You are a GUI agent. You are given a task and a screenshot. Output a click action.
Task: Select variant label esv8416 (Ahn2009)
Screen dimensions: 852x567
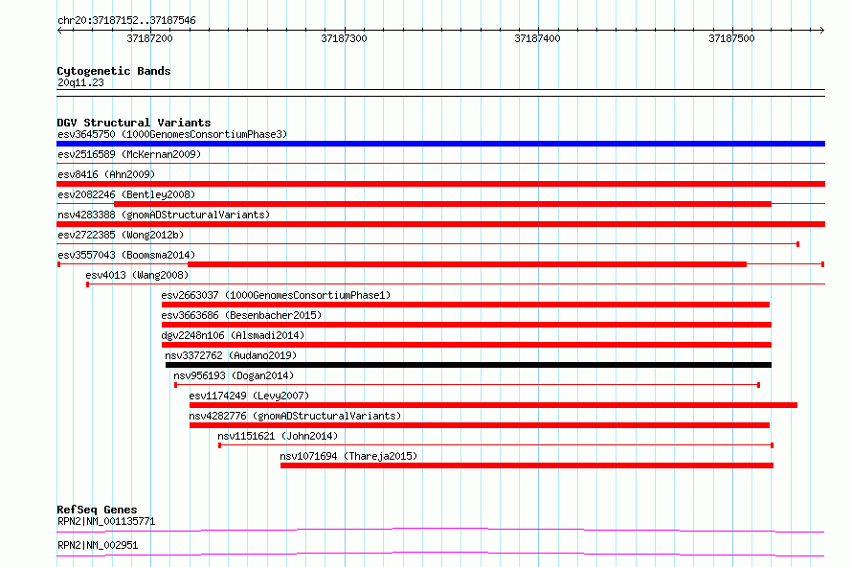106,174
